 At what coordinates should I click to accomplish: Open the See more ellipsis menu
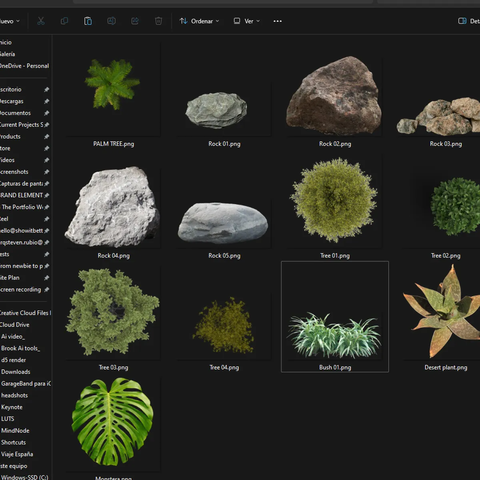(277, 21)
